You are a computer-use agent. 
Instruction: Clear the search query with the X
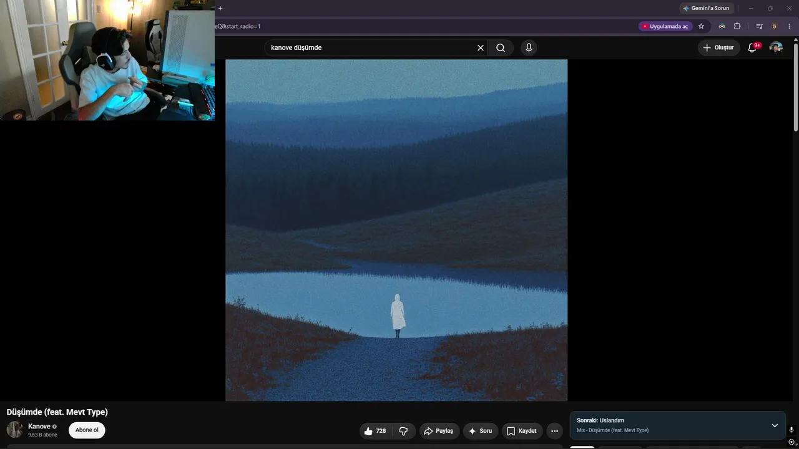coord(481,47)
